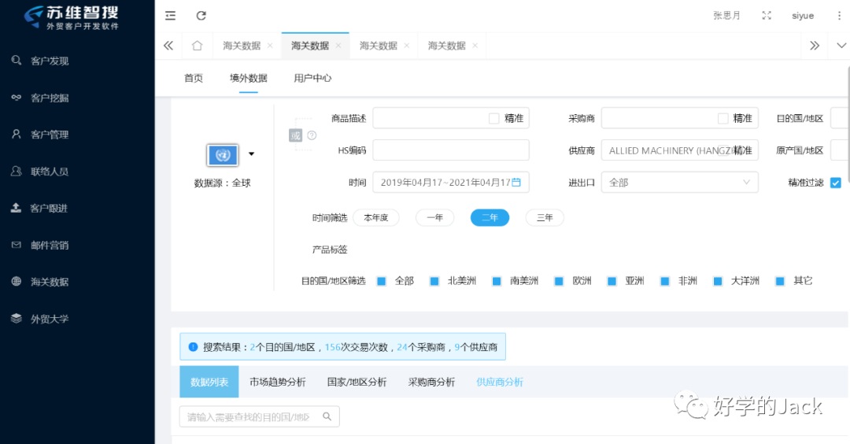Select the 一年 time filter

coord(434,217)
